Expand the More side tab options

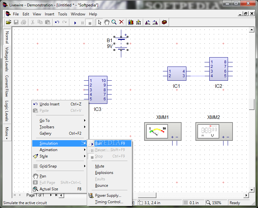[7, 133]
